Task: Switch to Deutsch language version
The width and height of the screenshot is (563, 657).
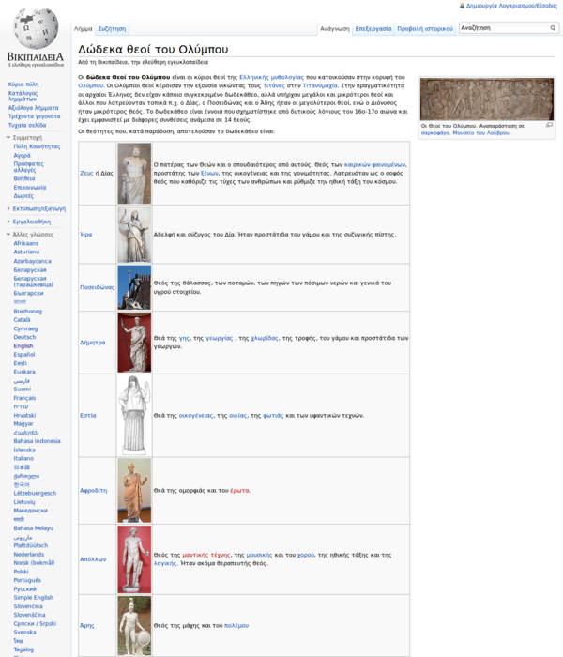Action: tap(24, 337)
